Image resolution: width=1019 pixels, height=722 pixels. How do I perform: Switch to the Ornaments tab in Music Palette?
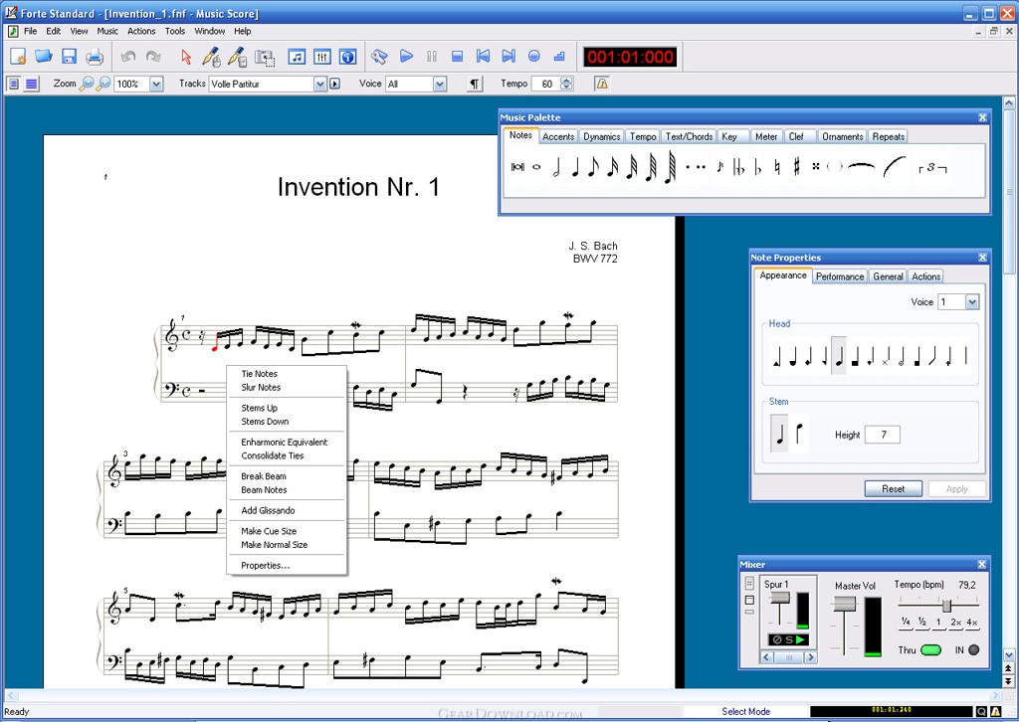pos(842,136)
